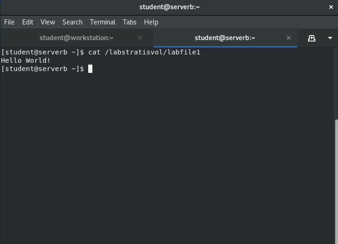Open the Terminal menu
This screenshot has height=244, width=338.
click(103, 22)
